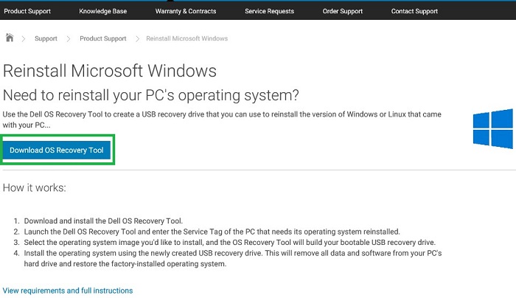Screen dimensions: 516x298
Task: Click step 1 about downloading the tool
Action: click(x=103, y=221)
